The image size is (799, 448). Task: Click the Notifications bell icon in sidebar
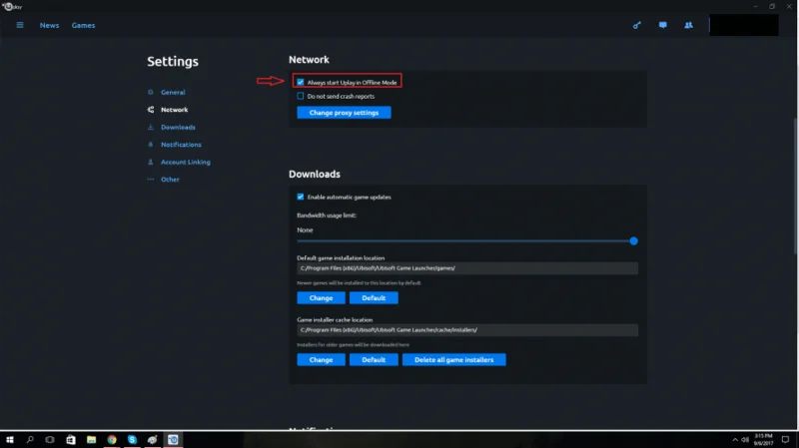point(151,144)
